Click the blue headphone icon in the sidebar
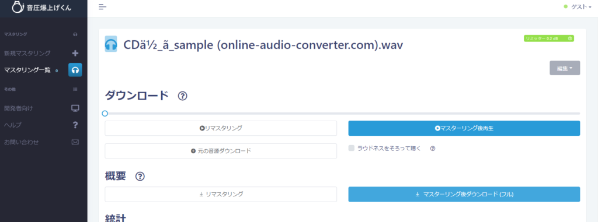 pyautogui.click(x=75, y=70)
